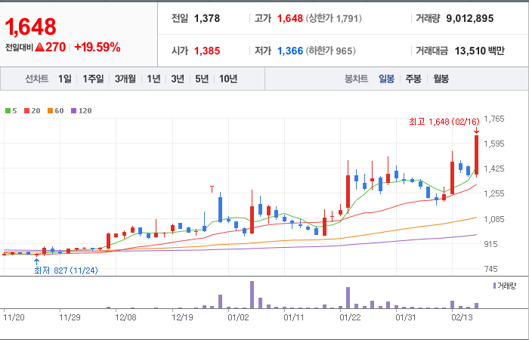Click the current price 1,648 headline
529x340 pixels.
[30, 27]
